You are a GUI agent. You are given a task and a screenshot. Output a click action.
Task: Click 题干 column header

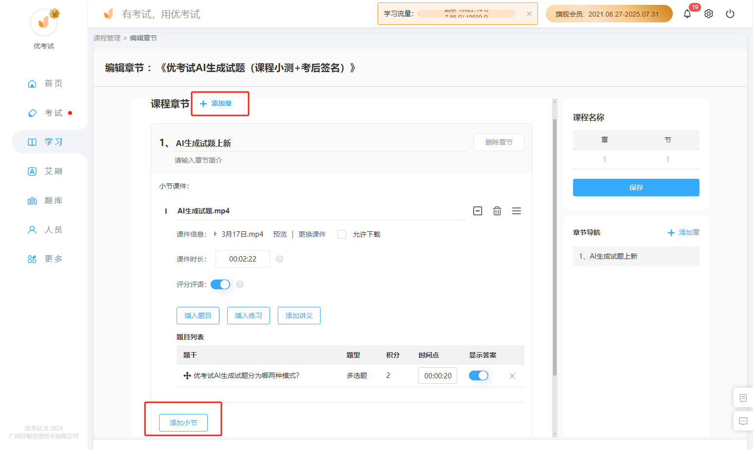click(190, 355)
